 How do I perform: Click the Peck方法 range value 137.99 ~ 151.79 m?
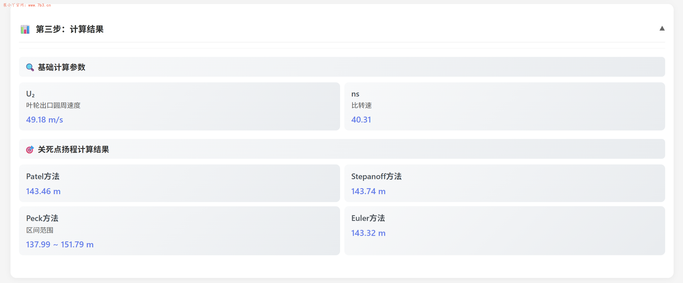coord(60,244)
